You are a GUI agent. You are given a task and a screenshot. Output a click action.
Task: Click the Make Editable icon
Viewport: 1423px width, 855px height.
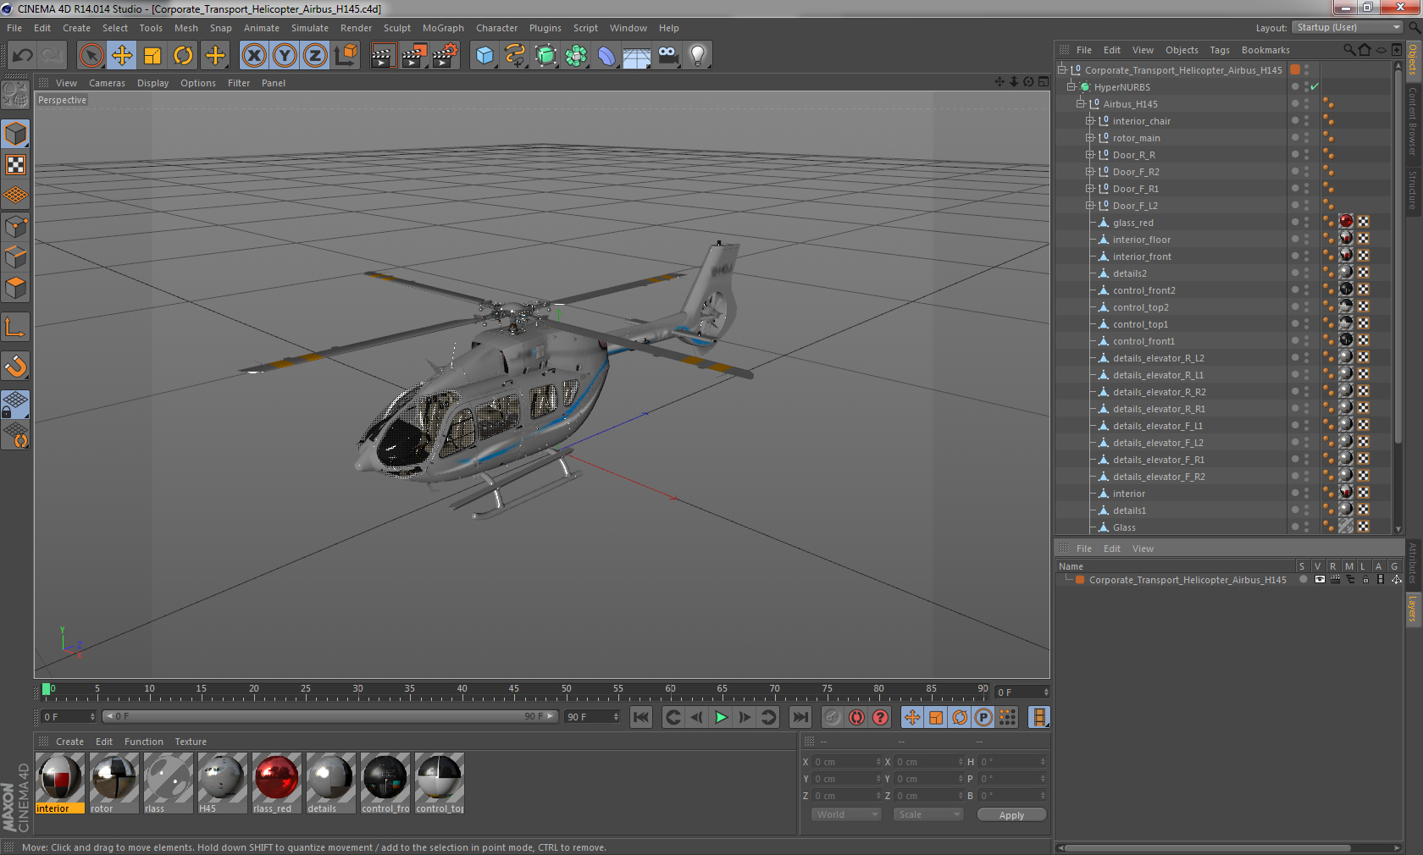click(x=15, y=95)
